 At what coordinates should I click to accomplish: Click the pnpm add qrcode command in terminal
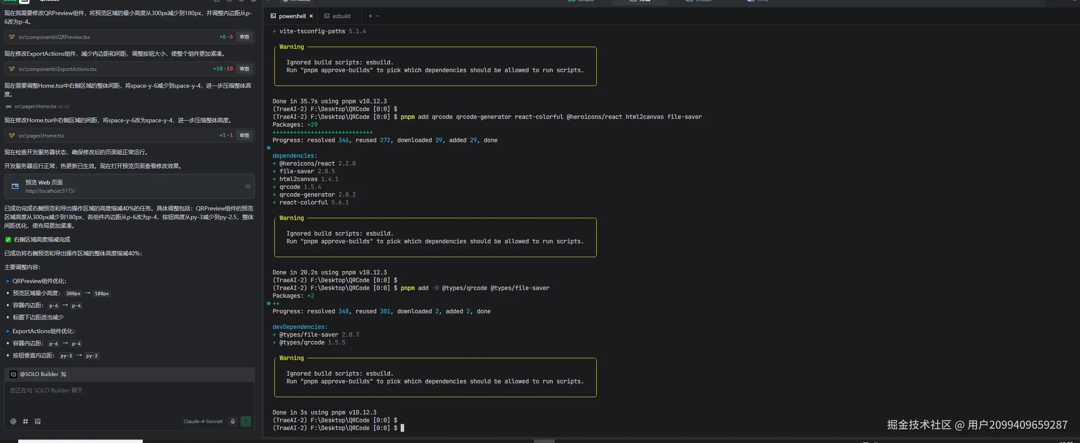coord(551,117)
